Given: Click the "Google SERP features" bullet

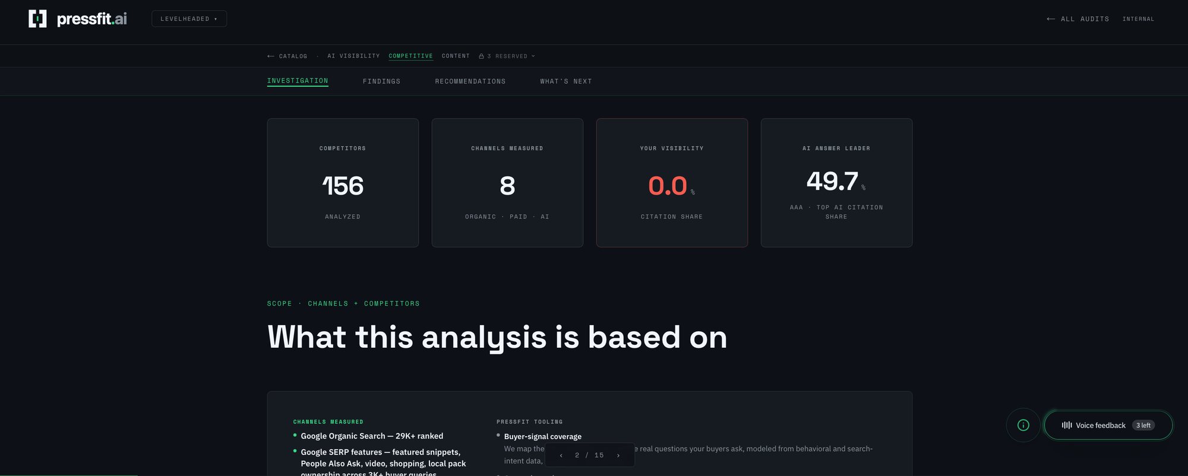Looking at the screenshot, I should click(383, 463).
